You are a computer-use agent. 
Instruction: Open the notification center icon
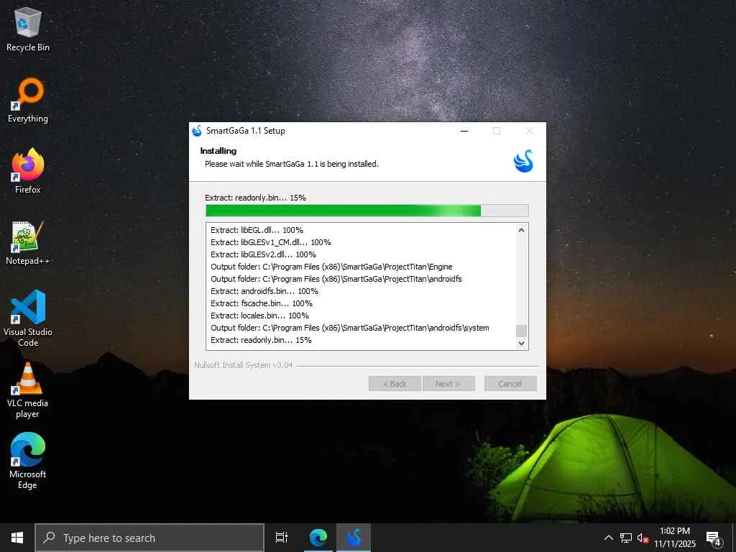tap(714, 538)
